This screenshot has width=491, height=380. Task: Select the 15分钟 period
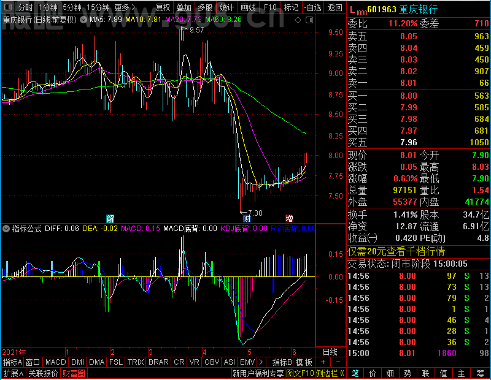(x=98, y=7)
